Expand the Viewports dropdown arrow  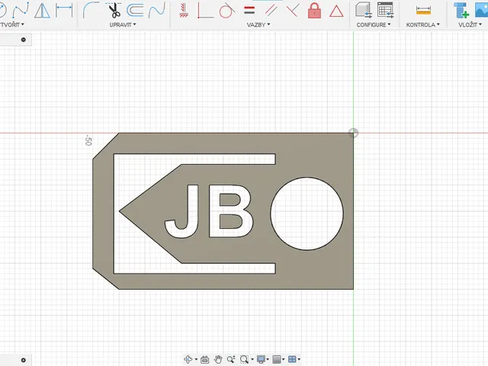coord(299,359)
